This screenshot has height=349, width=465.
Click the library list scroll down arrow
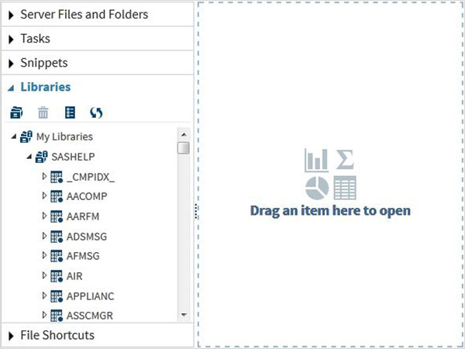click(x=184, y=315)
